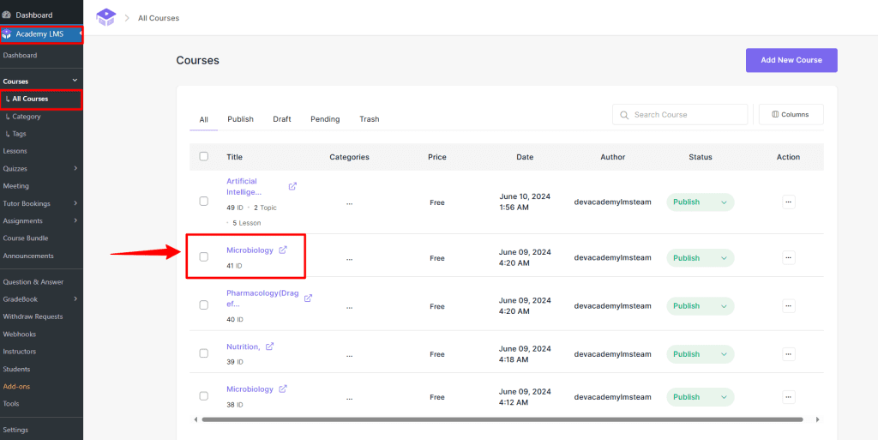Image resolution: width=878 pixels, height=440 pixels.
Task: Check the box for Microbiology course ID 41
Action: click(203, 256)
